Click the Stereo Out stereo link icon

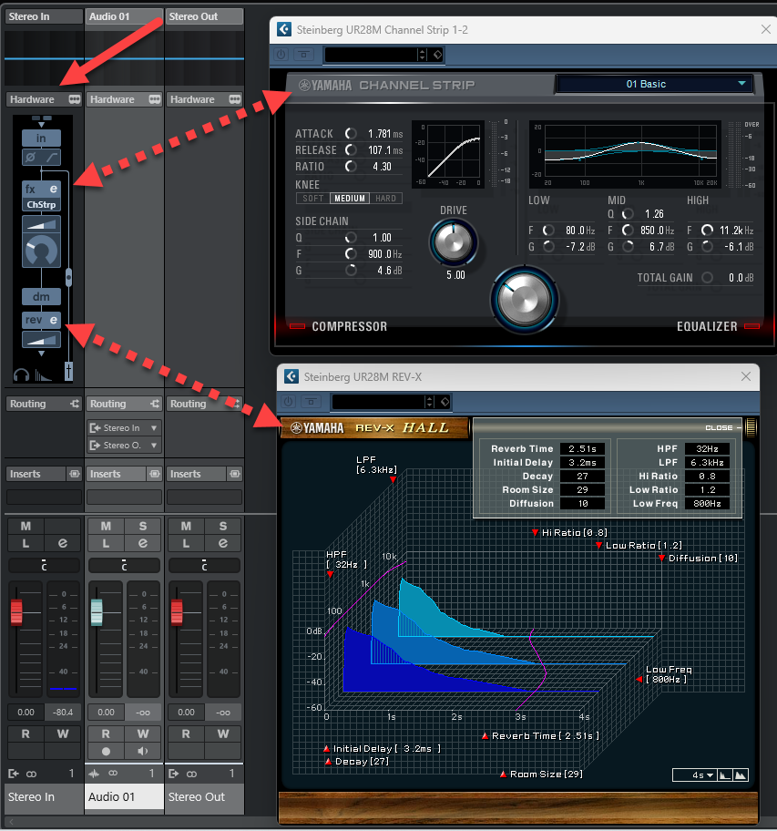click(x=191, y=774)
